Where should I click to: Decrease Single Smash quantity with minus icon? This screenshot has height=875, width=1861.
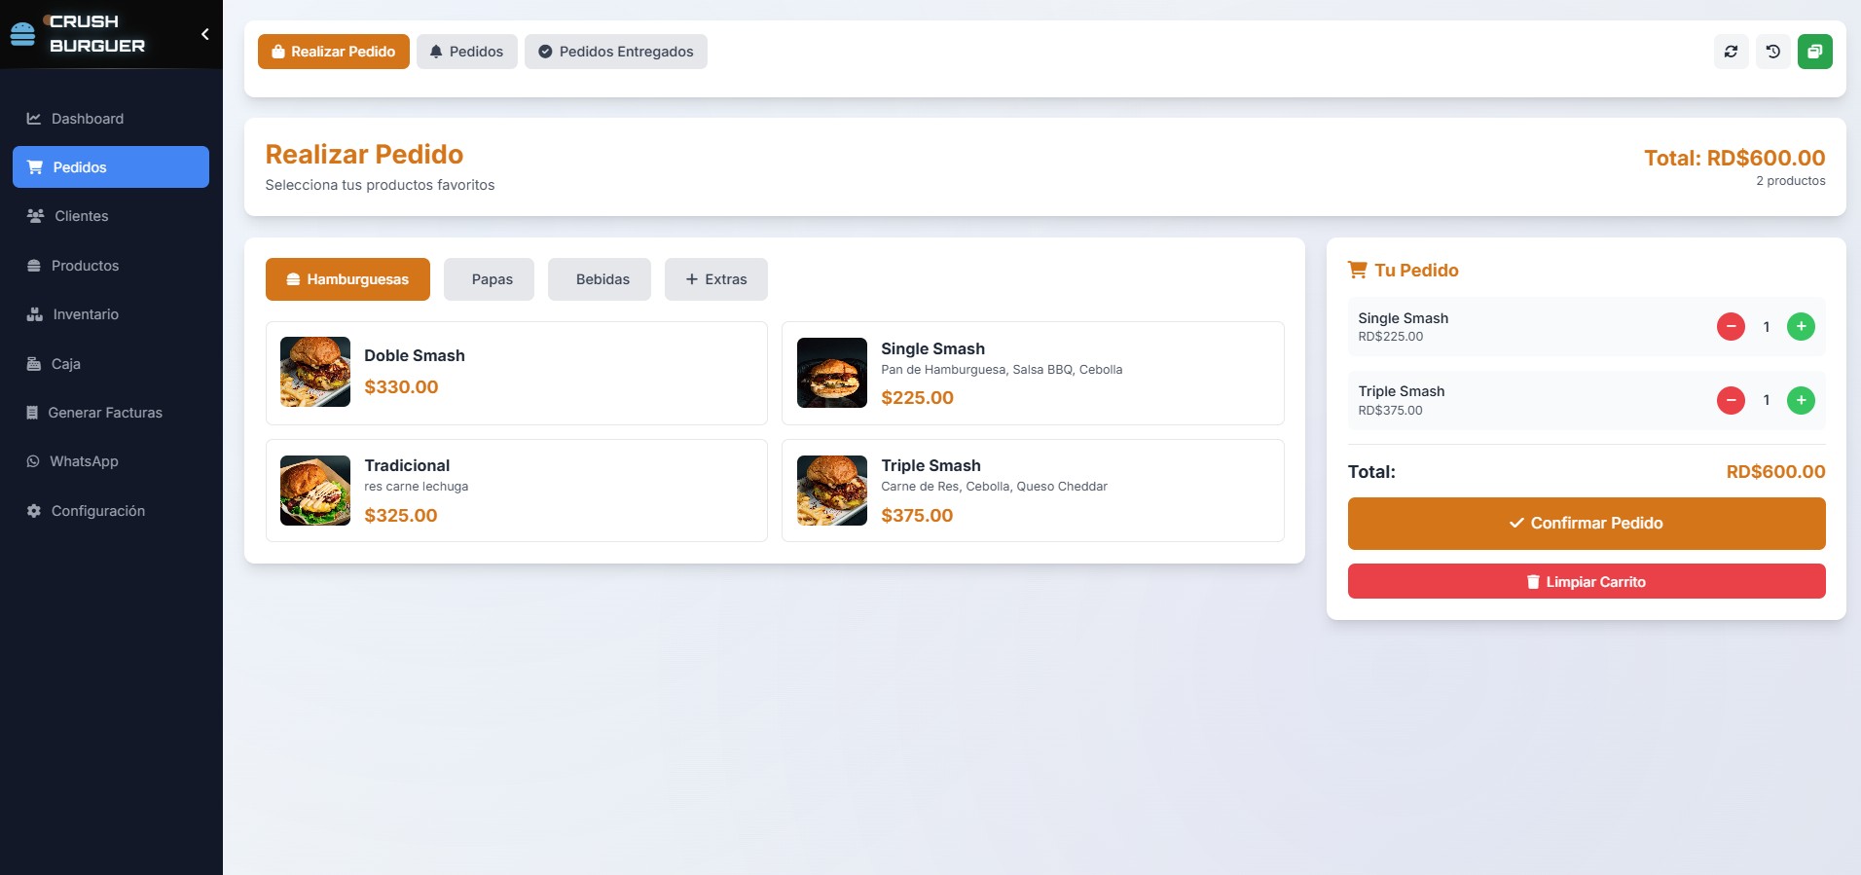tap(1731, 327)
